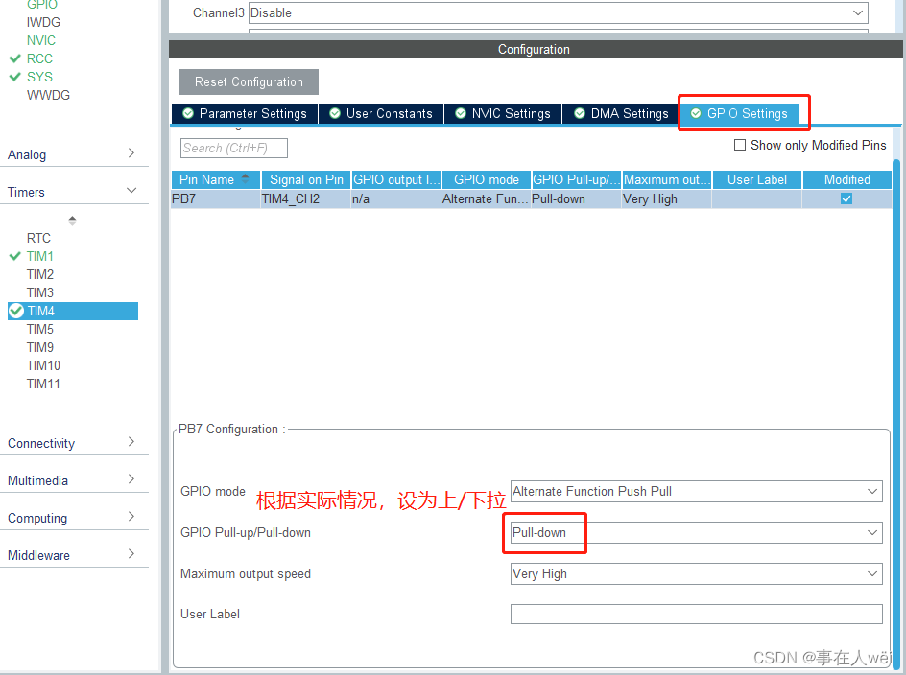Expand the Middleware category

74,555
